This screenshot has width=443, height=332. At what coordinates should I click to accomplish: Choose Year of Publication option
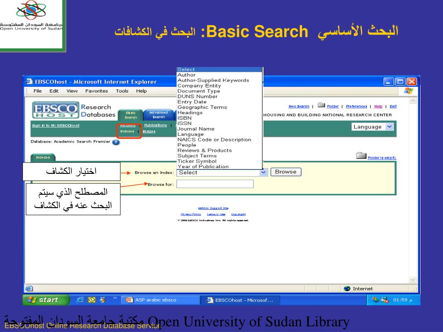point(219,166)
